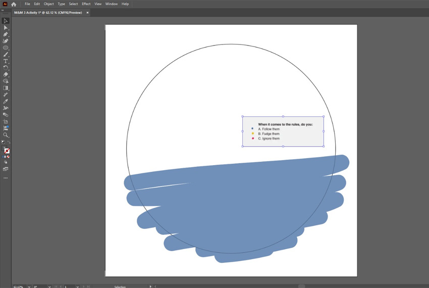Pick the Ellipse tool
This screenshot has height=288, width=429.
[x=6, y=48]
